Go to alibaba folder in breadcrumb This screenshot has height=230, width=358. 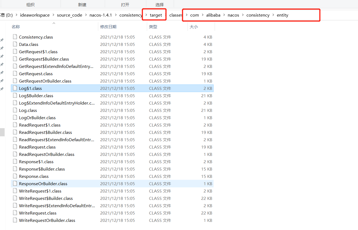[x=213, y=15]
